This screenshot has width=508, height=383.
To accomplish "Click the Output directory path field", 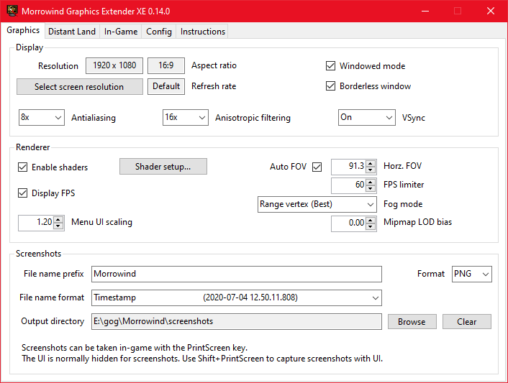I will coord(237,321).
